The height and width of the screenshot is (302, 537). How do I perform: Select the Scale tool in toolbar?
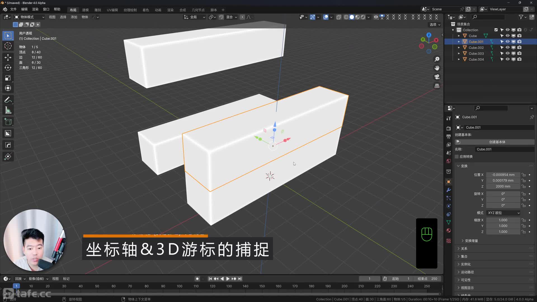click(x=8, y=78)
